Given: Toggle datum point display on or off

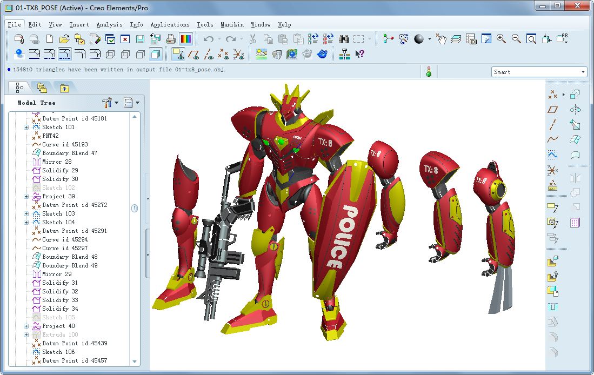Looking at the screenshot, I should point(224,54).
